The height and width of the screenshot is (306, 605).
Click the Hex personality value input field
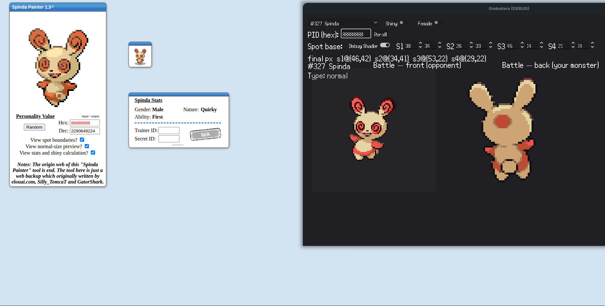85,123
